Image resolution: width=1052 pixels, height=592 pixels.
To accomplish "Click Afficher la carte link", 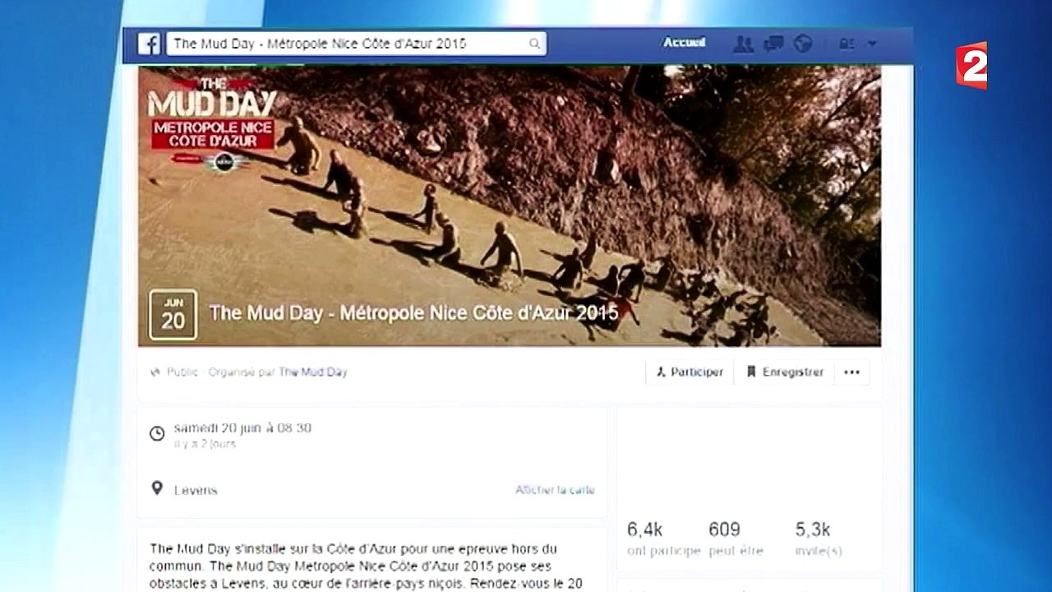I will [555, 490].
